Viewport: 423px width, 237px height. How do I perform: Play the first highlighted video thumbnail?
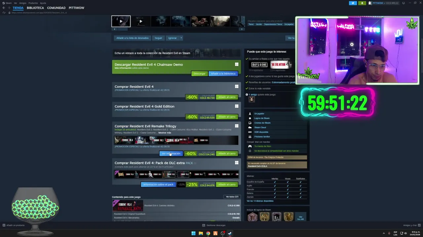121,21
